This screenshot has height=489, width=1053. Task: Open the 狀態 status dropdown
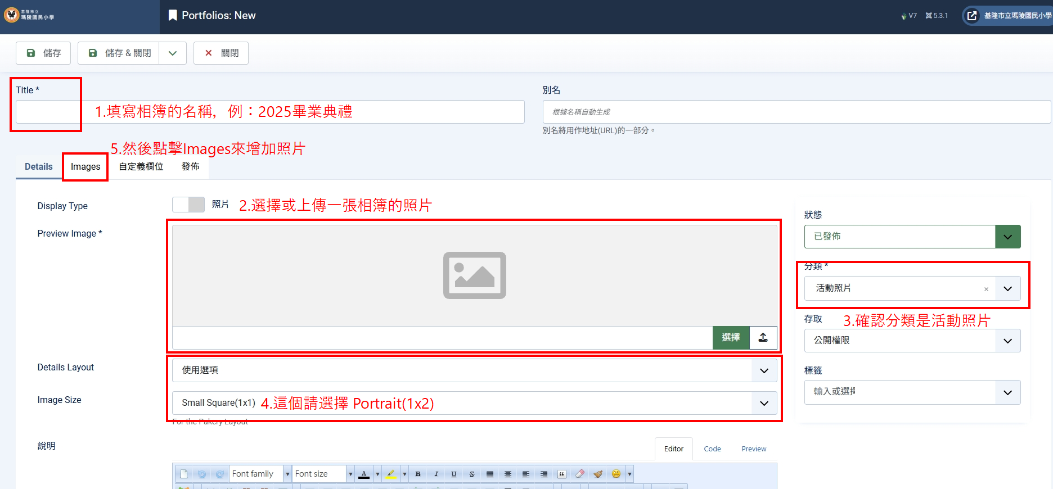[x=1007, y=237]
